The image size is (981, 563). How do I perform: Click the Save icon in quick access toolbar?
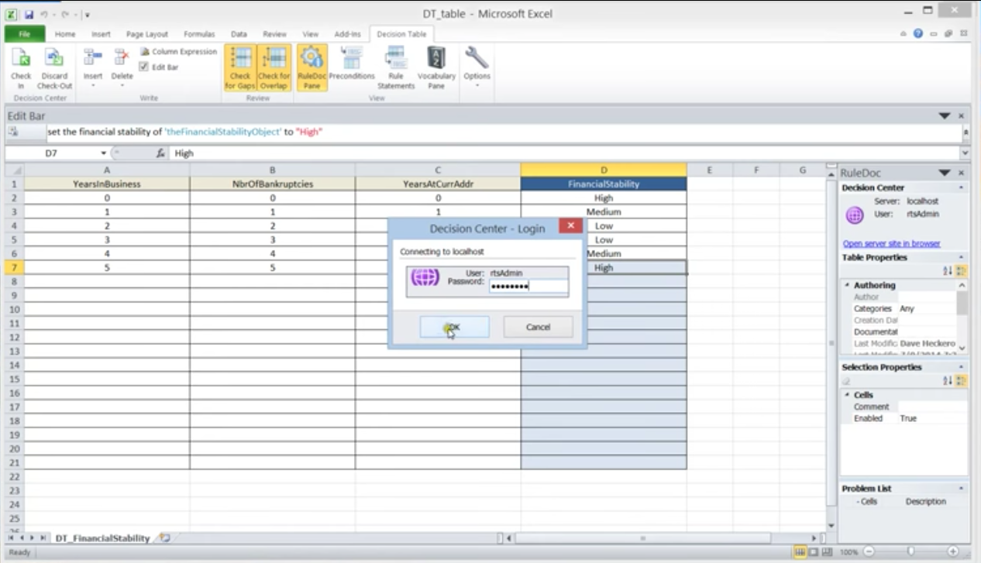(29, 15)
